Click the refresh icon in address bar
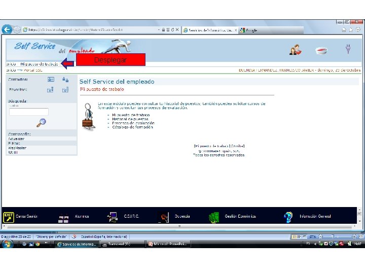Screen dimensions: 365x274 (x=172, y=30)
